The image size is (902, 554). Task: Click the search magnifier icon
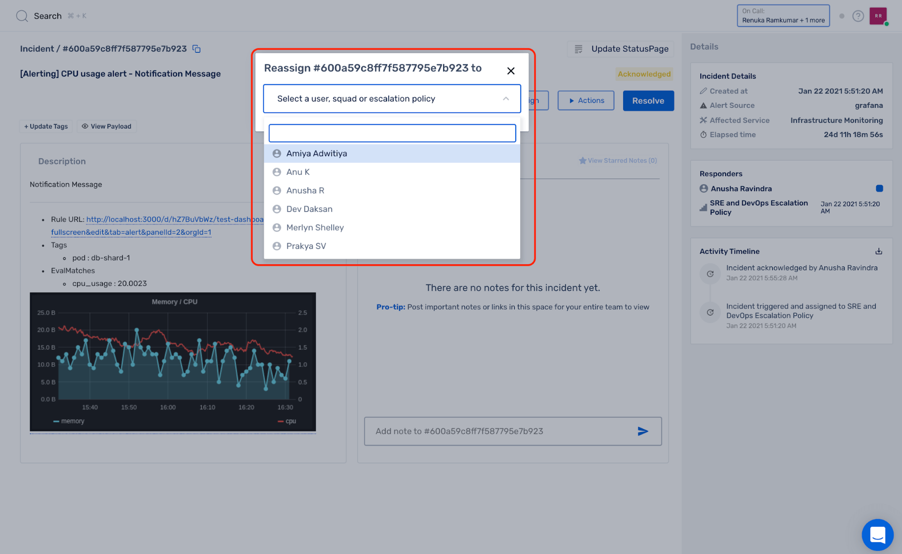22,16
